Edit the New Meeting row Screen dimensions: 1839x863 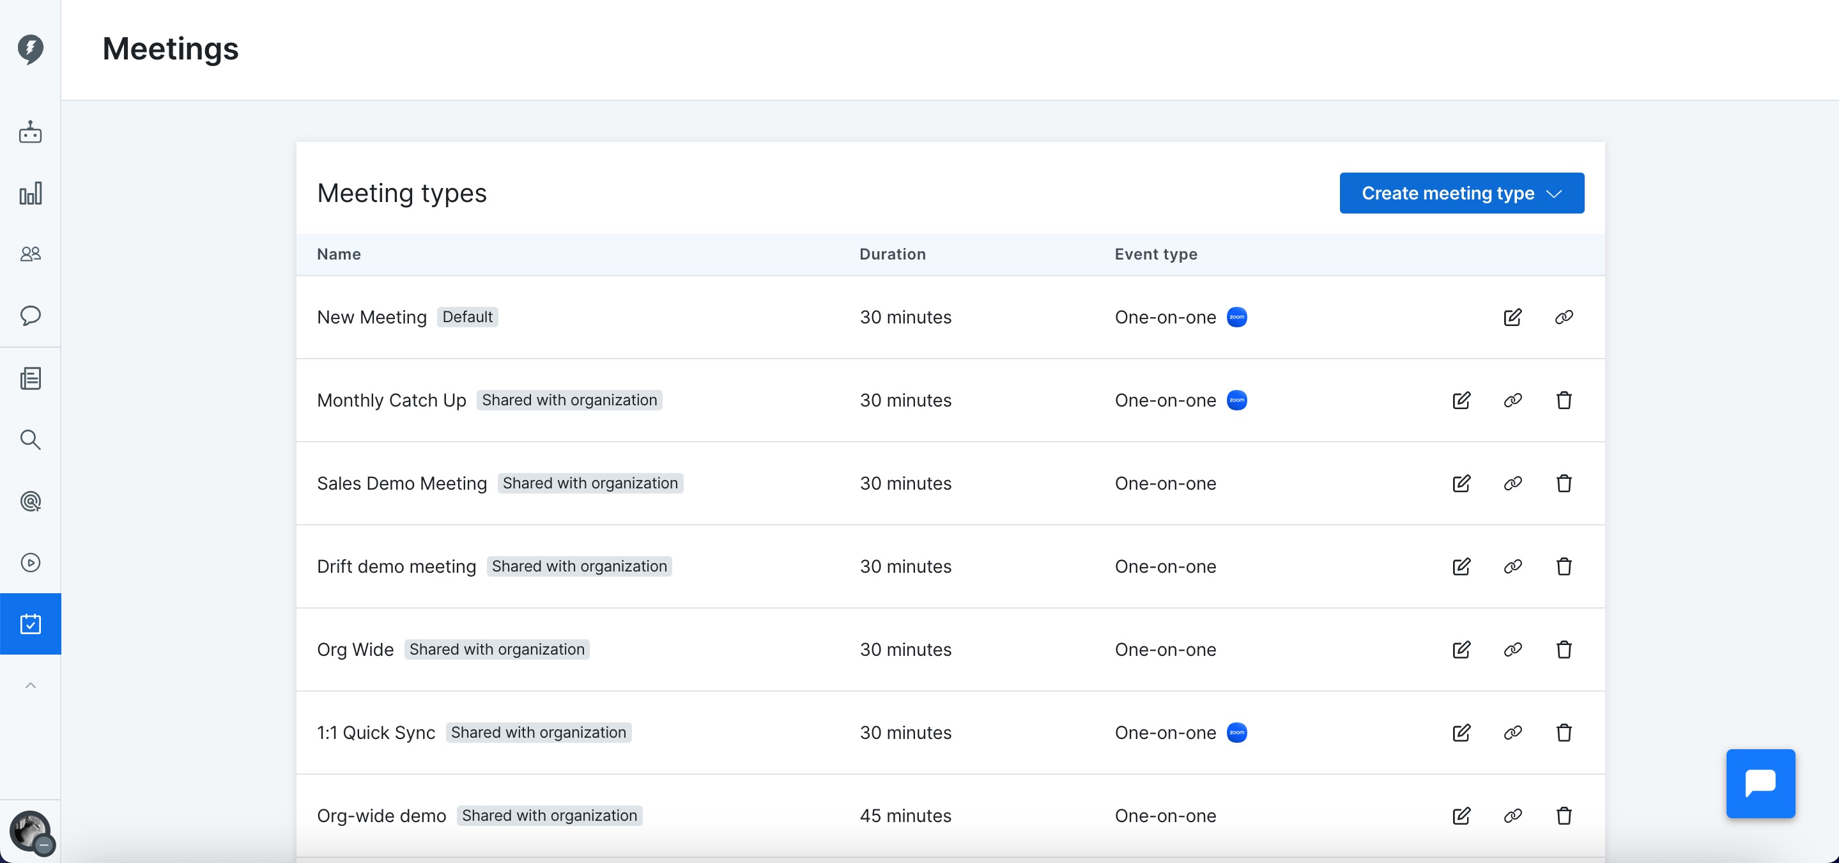(x=1512, y=317)
